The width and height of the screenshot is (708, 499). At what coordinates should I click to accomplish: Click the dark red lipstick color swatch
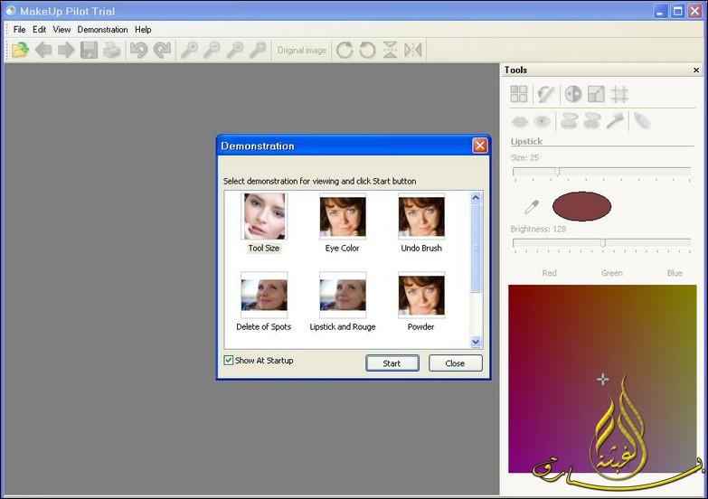click(x=581, y=206)
